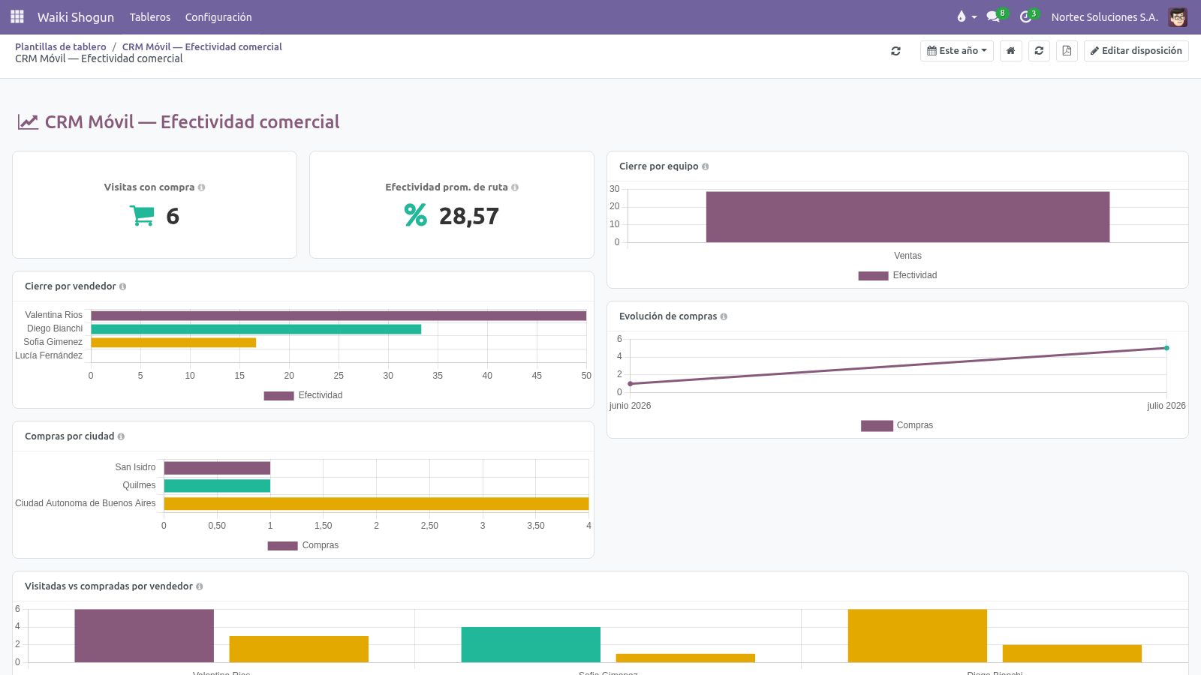
Task: Click the refresh icon next to PDF button
Action: [1039, 51]
